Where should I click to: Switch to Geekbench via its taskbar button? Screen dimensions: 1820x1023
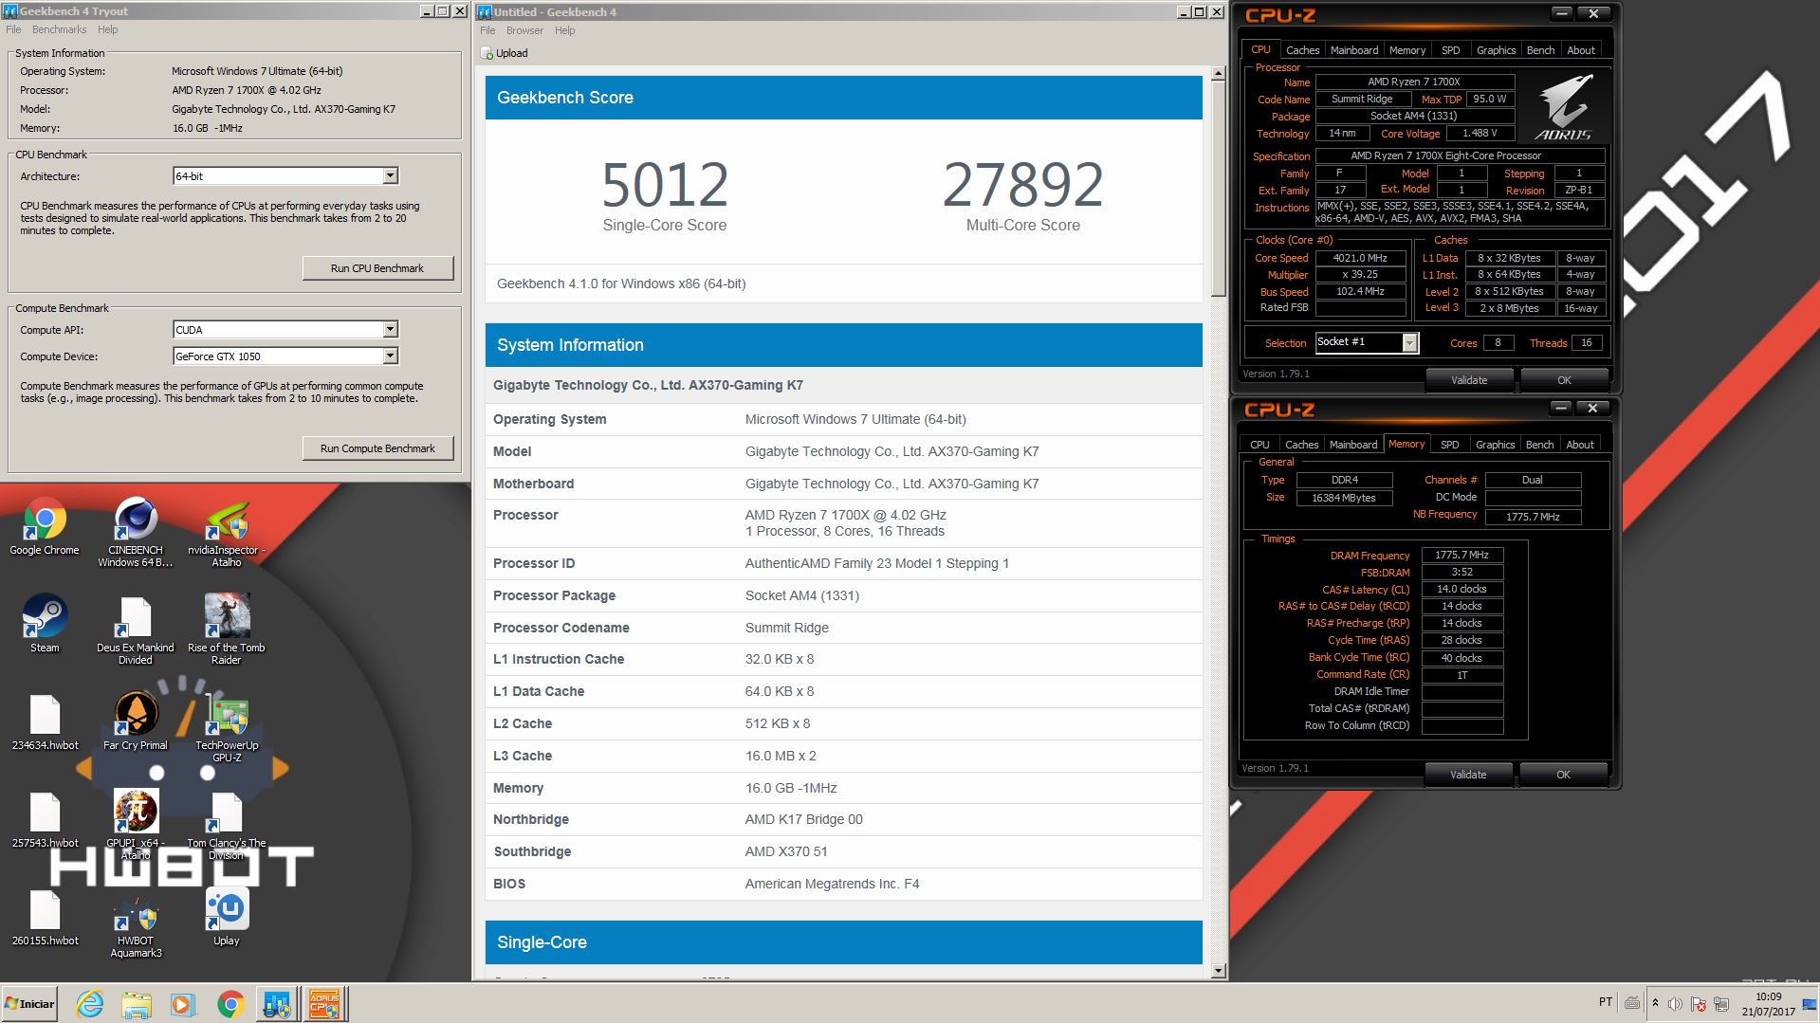(278, 1004)
